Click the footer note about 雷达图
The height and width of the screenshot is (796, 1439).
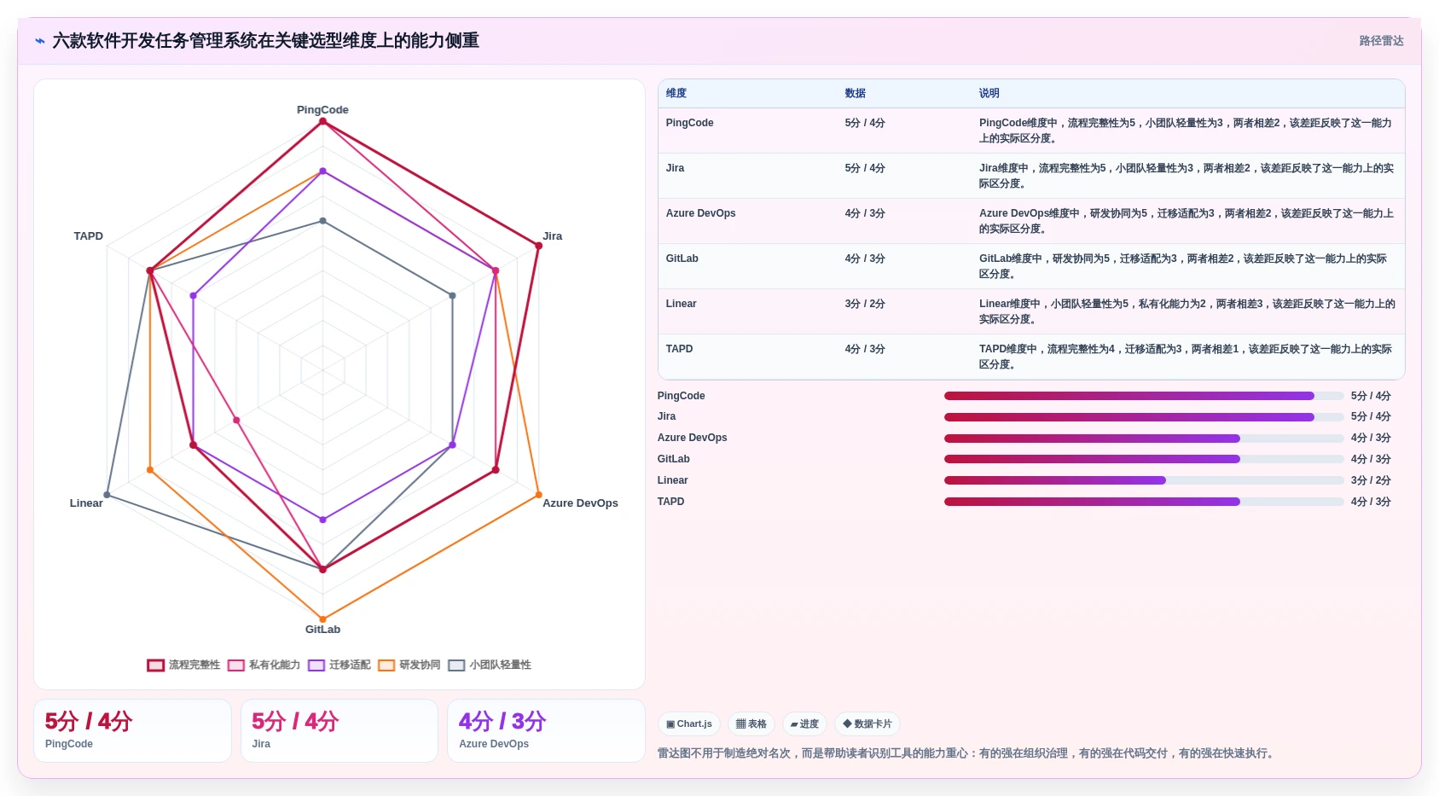point(967,753)
